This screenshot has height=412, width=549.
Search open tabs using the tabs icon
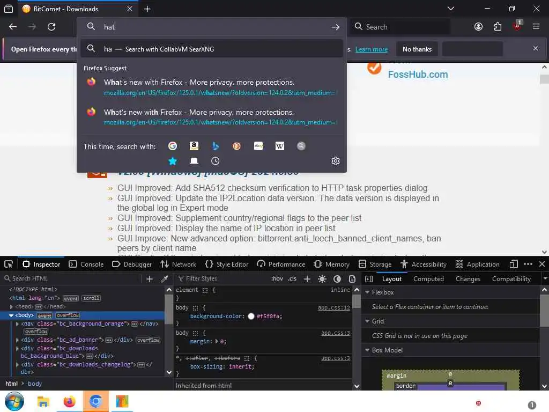click(194, 161)
